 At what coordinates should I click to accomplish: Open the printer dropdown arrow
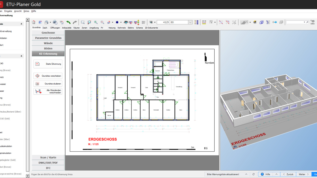coord(50,22)
